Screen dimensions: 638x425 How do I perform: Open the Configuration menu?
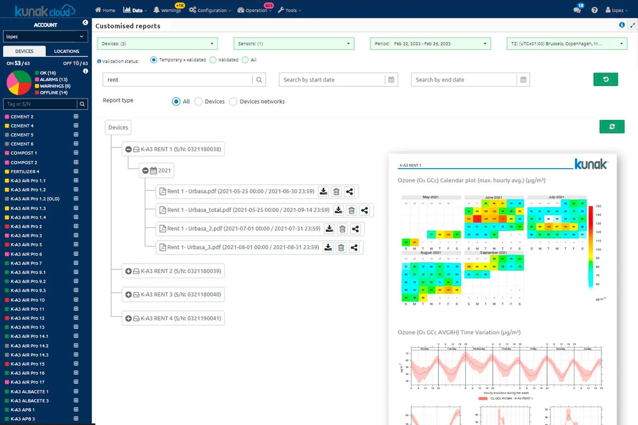pos(210,10)
